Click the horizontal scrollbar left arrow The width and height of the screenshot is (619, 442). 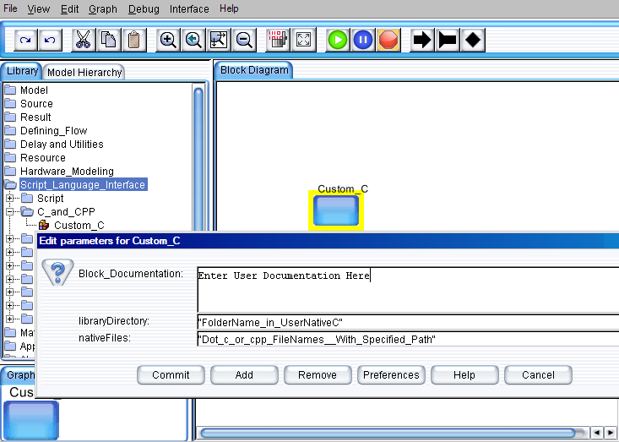[597, 433]
